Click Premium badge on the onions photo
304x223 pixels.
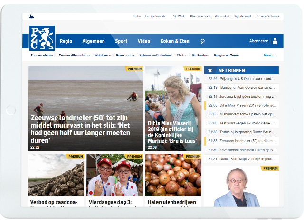click(192, 156)
